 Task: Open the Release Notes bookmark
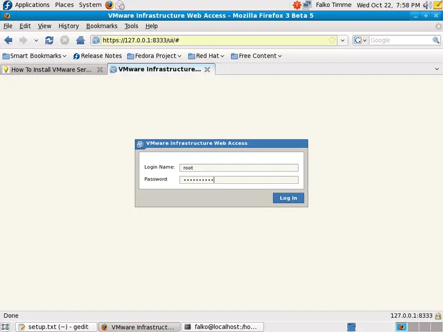pos(97,56)
